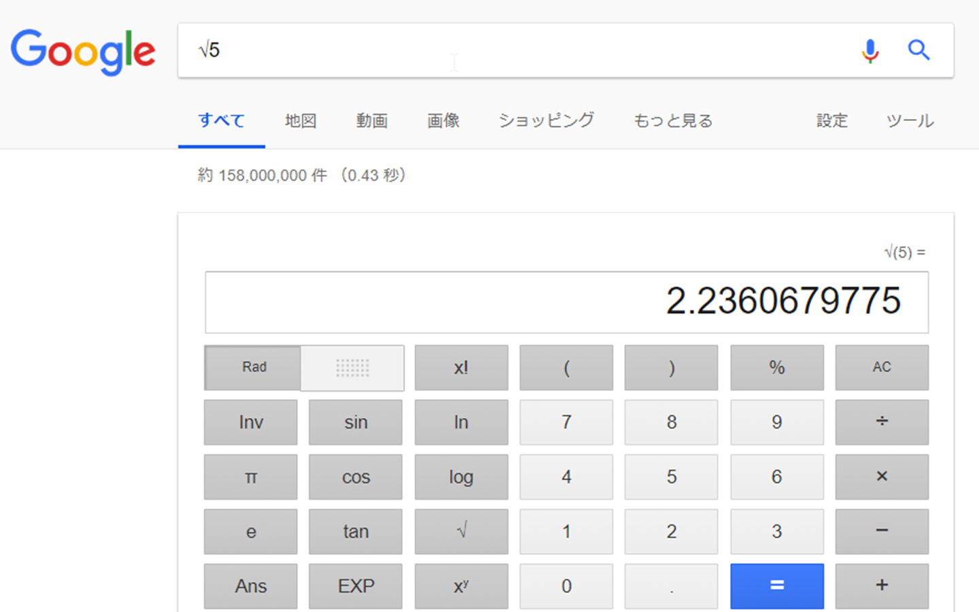
Task: Switch to the Deg side of the angle toggle
Action: pos(352,368)
